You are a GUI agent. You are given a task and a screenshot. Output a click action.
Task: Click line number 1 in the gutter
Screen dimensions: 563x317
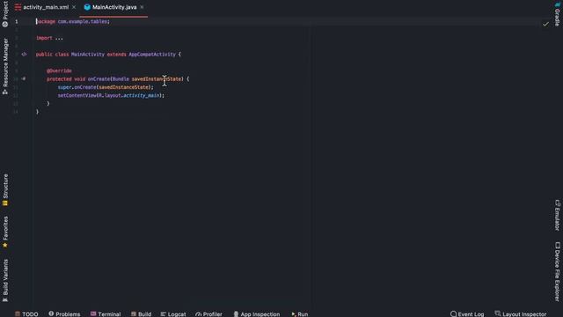tap(17, 21)
